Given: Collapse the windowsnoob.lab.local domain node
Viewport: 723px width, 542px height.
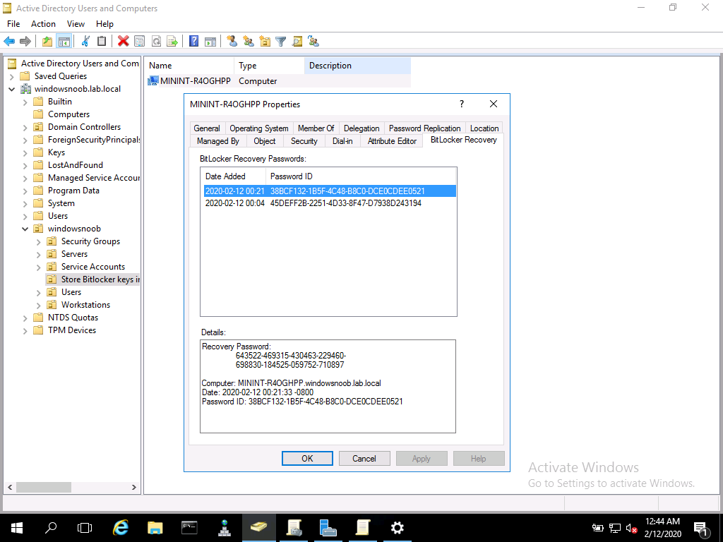Looking at the screenshot, I should click(11, 89).
